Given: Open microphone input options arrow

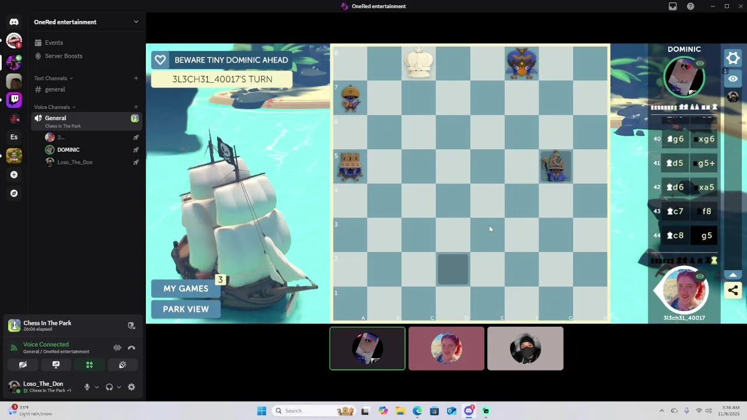Looking at the screenshot, I should click(x=97, y=387).
